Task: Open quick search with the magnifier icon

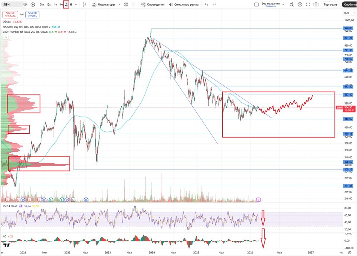Action: (292, 5)
